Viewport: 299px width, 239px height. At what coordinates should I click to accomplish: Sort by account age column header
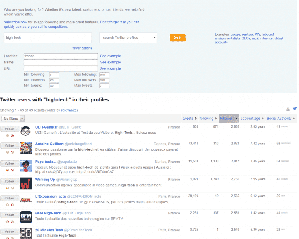point(251,119)
